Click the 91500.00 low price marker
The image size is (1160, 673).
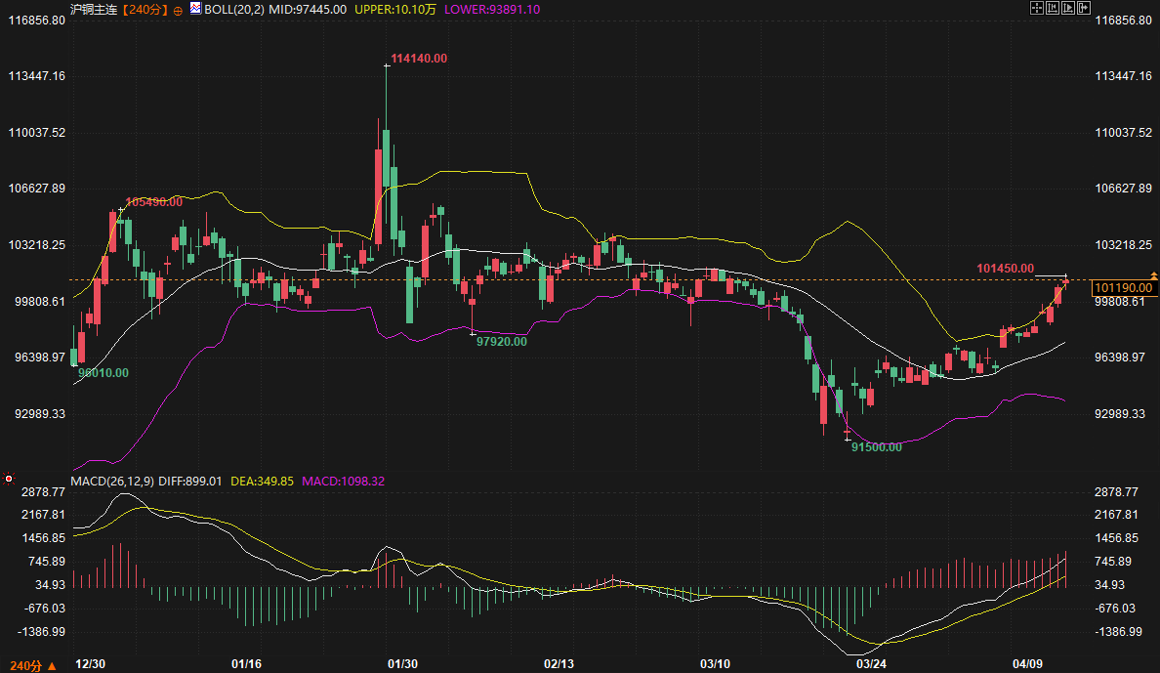point(876,446)
